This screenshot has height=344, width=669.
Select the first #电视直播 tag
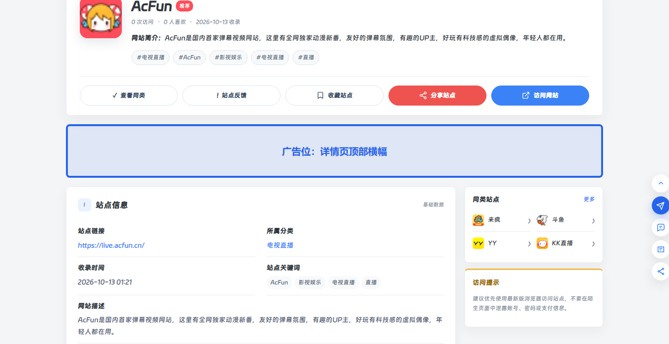click(x=151, y=57)
